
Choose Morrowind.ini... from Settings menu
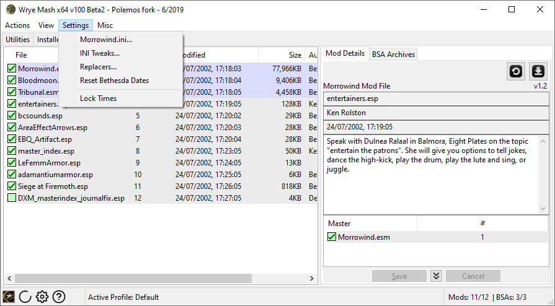tap(121, 40)
